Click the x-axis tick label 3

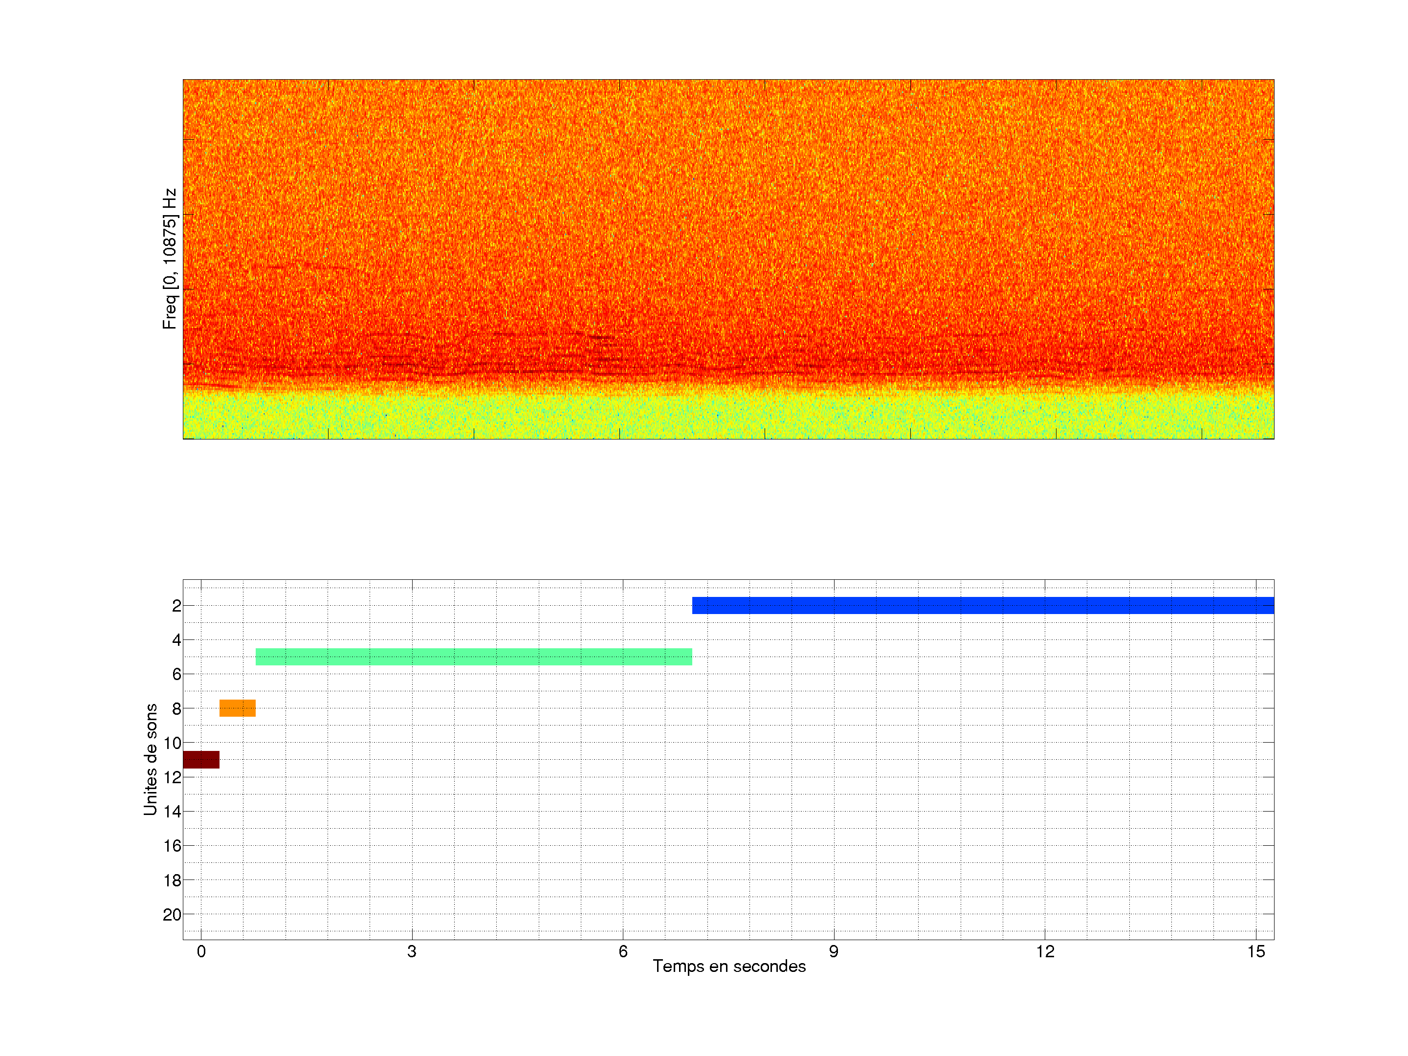click(412, 951)
